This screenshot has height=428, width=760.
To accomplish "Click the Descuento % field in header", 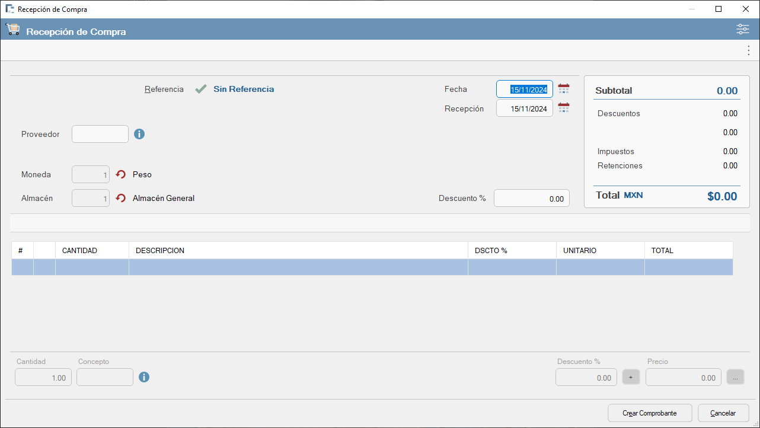I will [531, 199].
